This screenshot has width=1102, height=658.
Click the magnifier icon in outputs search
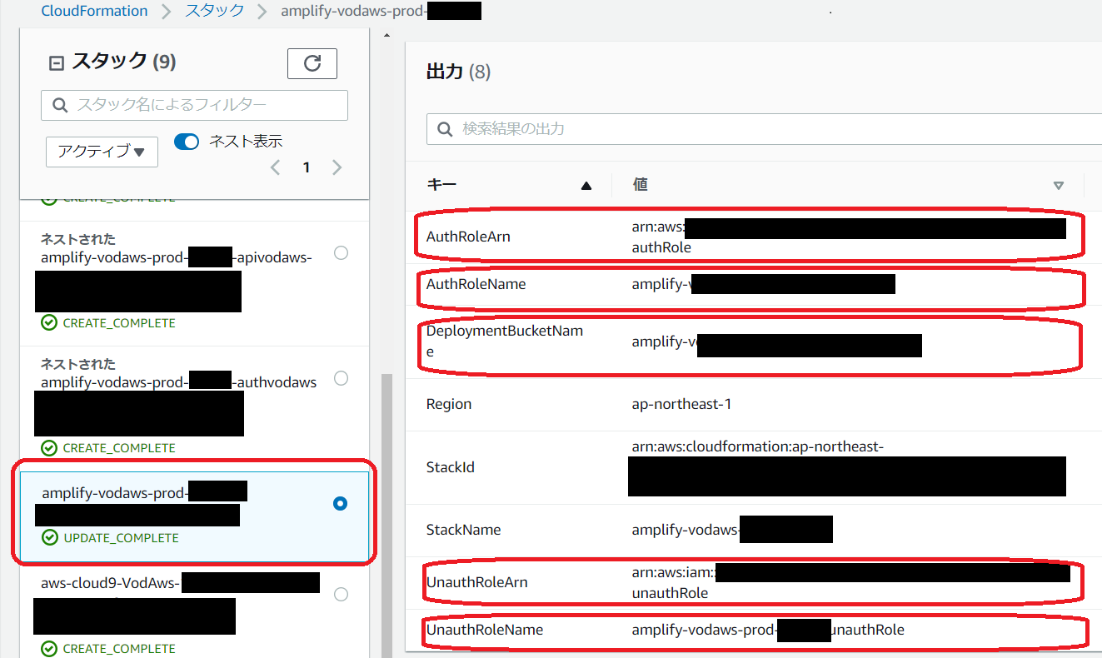pos(446,129)
